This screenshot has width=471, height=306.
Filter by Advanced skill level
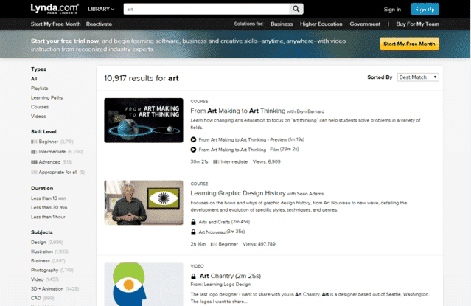coord(49,162)
